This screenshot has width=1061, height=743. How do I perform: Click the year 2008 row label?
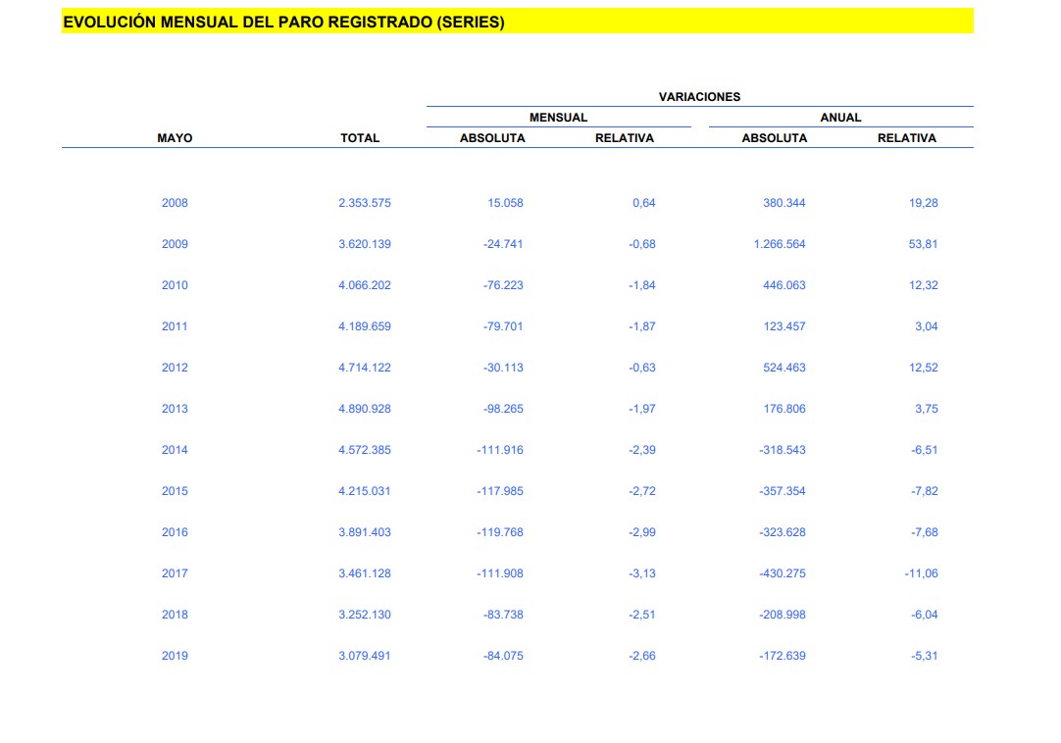tap(175, 203)
